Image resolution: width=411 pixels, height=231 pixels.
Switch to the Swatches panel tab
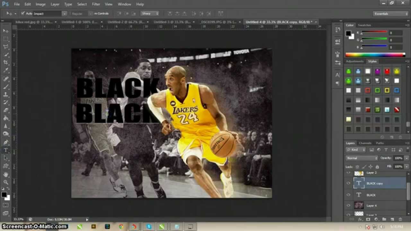(364, 25)
